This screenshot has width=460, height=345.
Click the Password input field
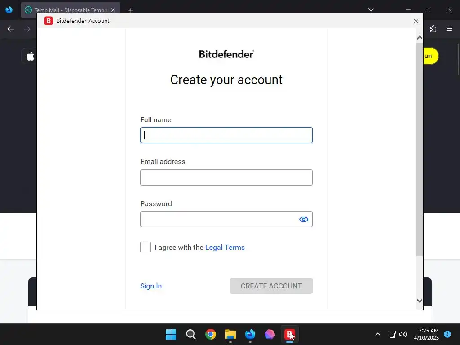[226, 219]
